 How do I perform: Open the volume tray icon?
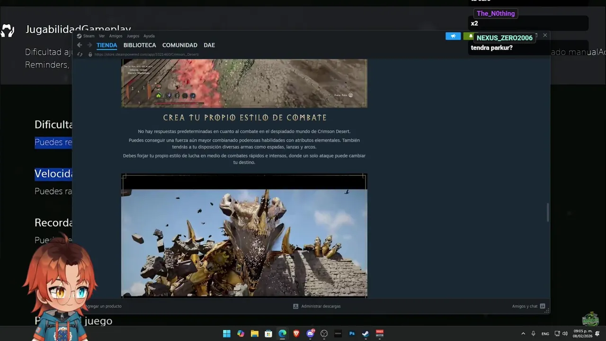565,333
